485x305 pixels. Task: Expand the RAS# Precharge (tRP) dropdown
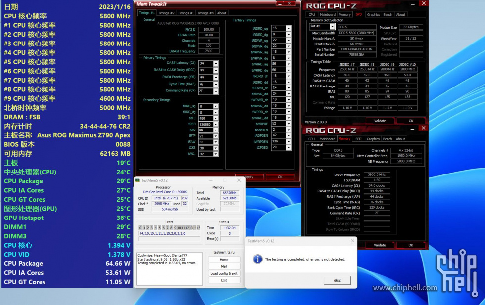[216, 77]
